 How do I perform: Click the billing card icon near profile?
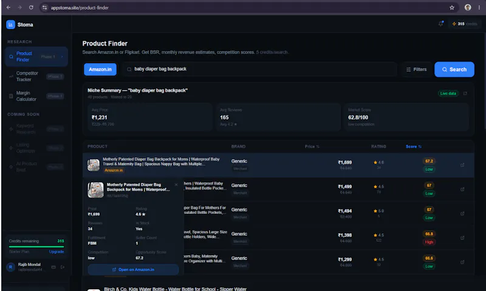pyautogui.click(x=53, y=267)
